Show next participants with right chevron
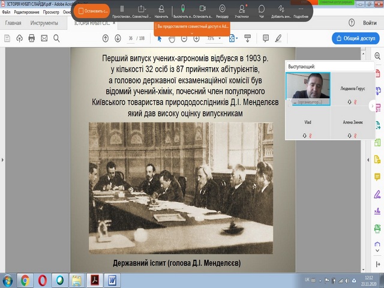 coord(373,106)
